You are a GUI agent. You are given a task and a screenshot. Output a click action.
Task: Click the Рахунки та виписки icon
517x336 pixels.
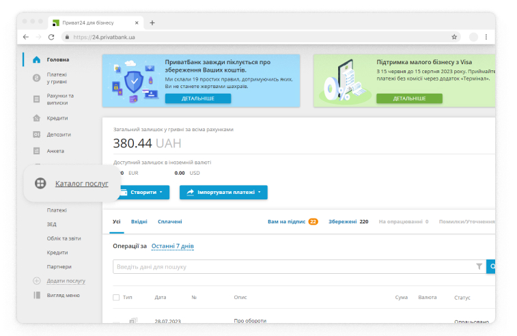pyautogui.click(x=36, y=99)
